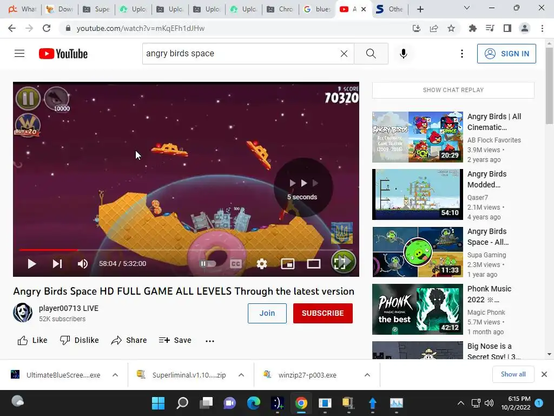Play the paused video

tap(32, 264)
